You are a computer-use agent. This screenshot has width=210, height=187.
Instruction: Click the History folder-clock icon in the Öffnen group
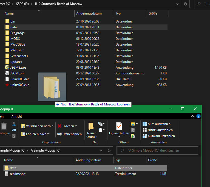[x=133, y=136]
